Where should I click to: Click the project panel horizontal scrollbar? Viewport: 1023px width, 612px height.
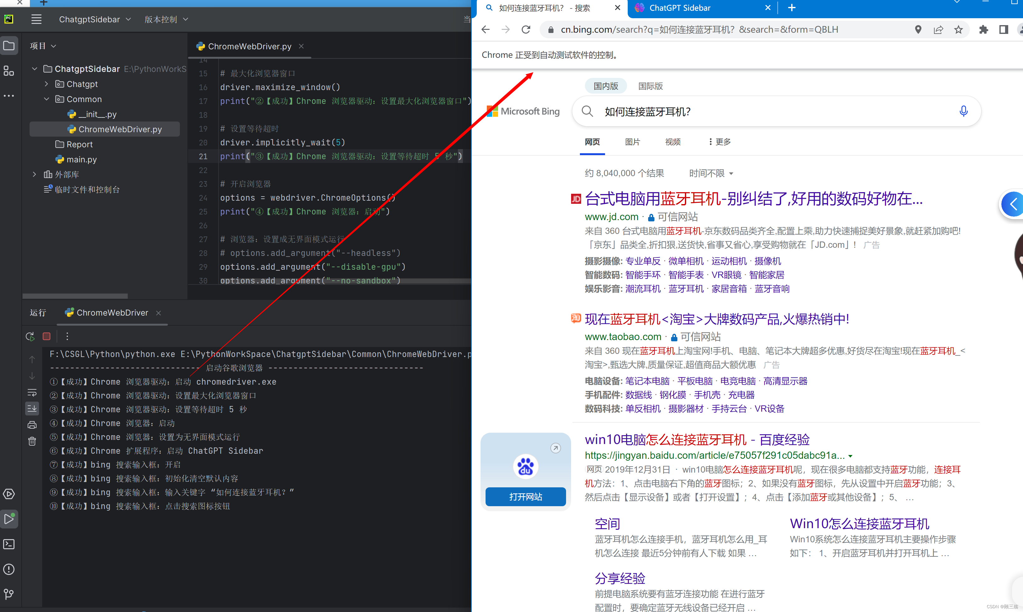click(x=75, y=296)
